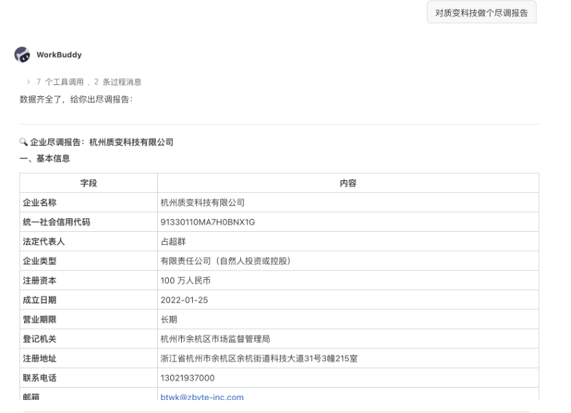
Task: Select the phone number 13021937000
Action: point(187,378)
